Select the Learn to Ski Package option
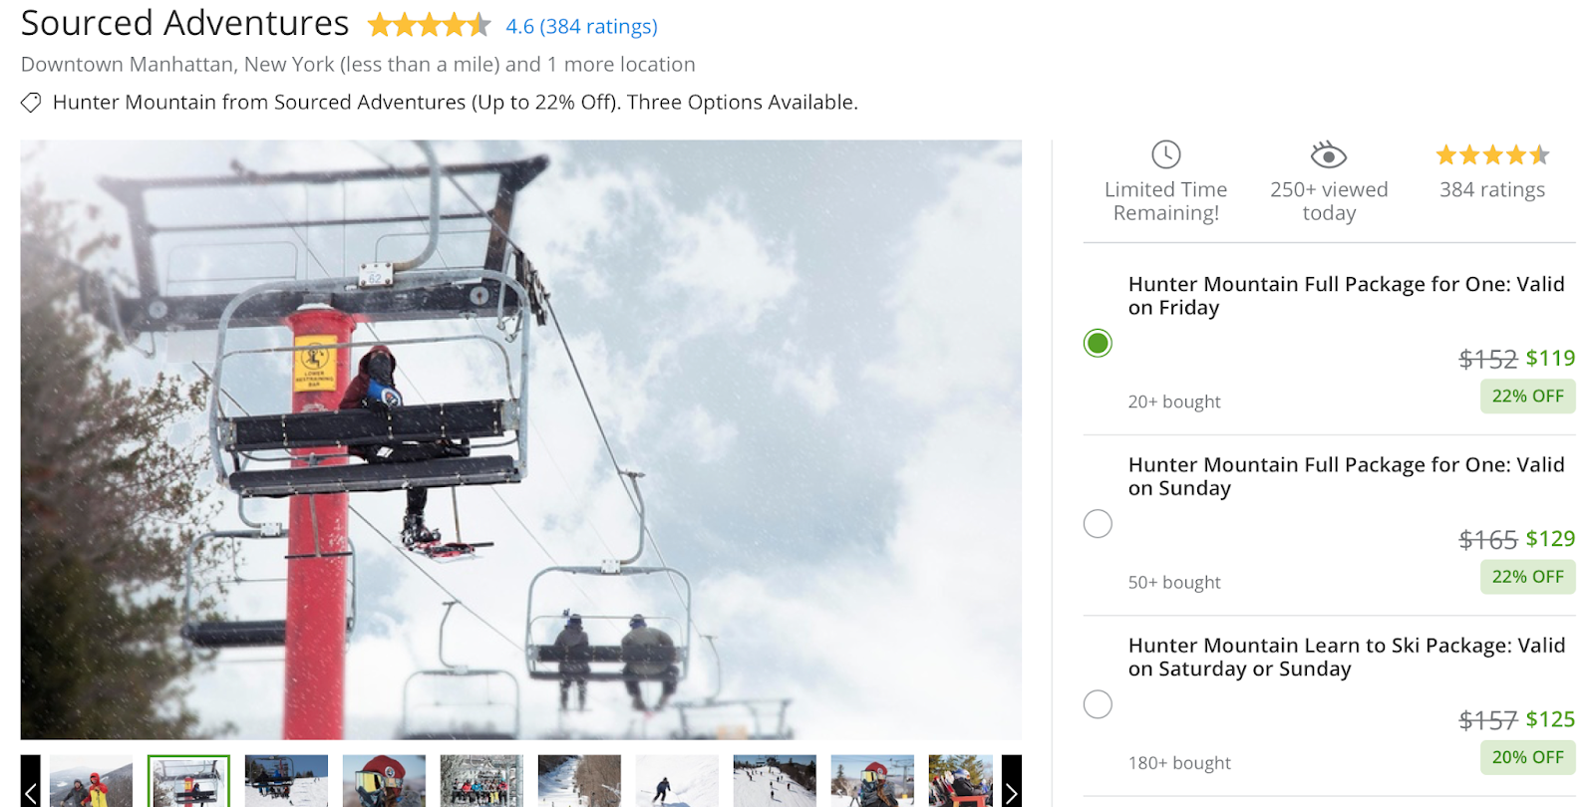 [1098, 703]
